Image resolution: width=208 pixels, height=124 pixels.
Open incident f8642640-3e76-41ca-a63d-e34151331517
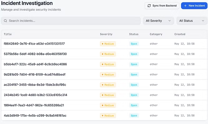tap(34, 44)
